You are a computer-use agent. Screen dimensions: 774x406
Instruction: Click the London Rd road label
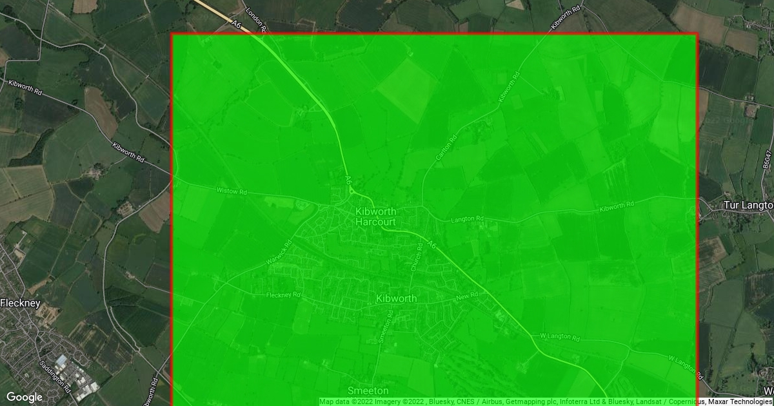point(256,21)
